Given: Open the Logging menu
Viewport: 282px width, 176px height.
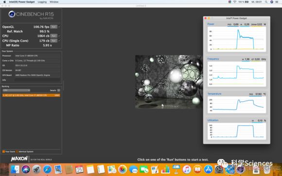Looking at the screenshot, I should click(x=42, y=2).
